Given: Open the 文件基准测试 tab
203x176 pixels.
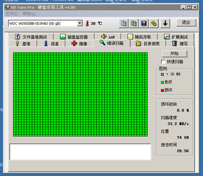Looking at the screenshot, I should pos(31,37).
